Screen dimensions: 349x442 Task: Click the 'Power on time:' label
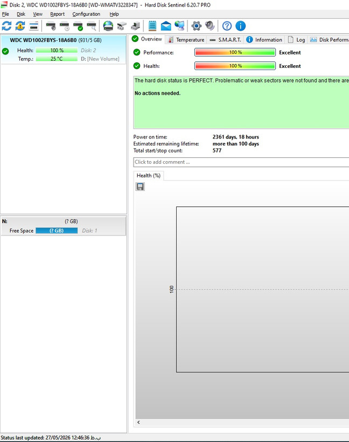(x=150, y=137)
